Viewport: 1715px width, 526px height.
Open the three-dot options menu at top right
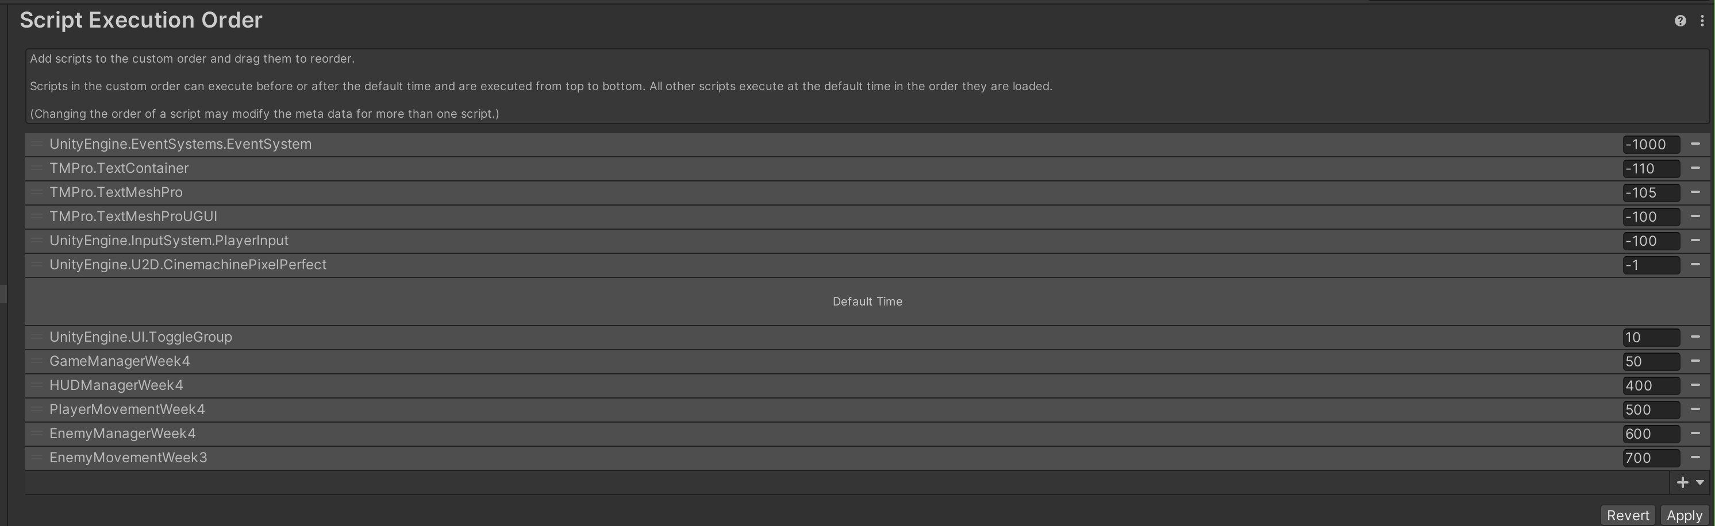(1702, 21)
